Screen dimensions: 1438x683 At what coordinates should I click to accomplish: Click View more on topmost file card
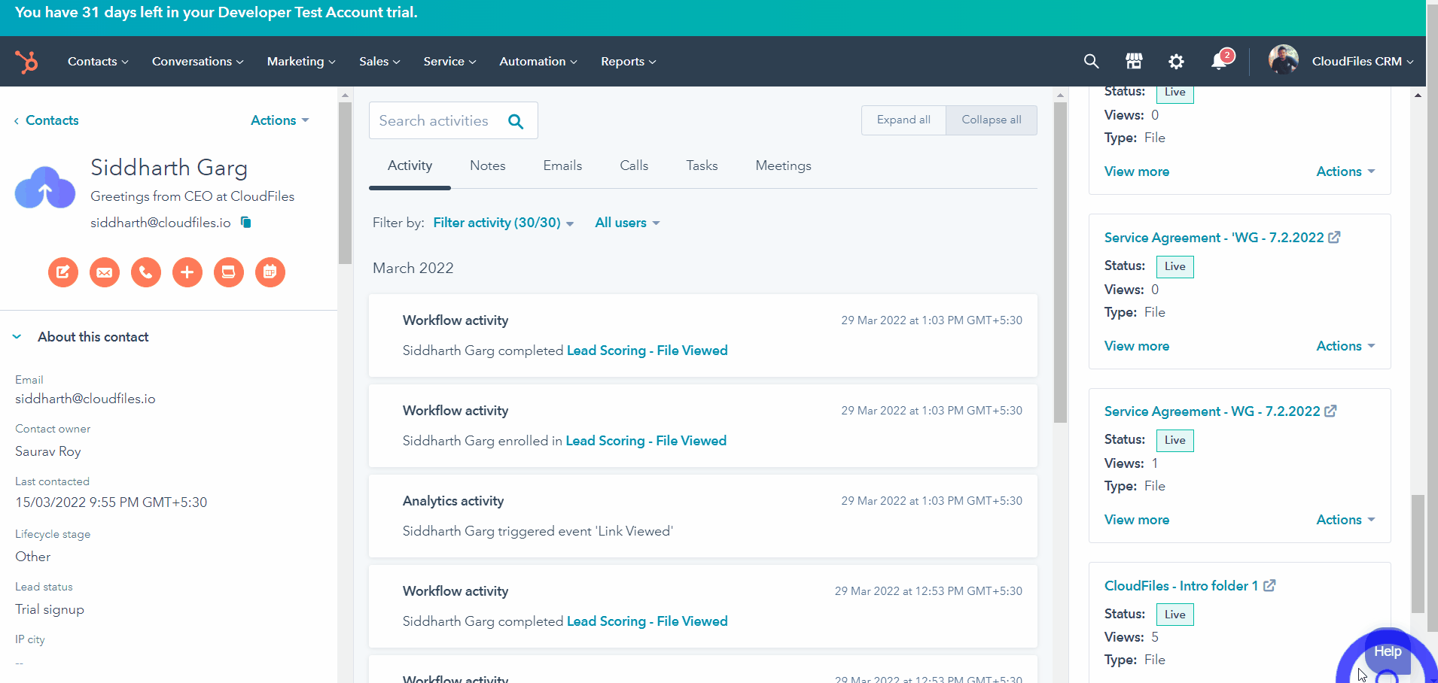point(1137,172)
